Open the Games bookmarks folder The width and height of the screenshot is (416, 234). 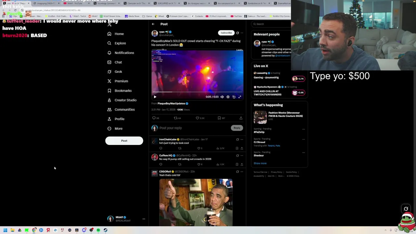coord(147,16)
